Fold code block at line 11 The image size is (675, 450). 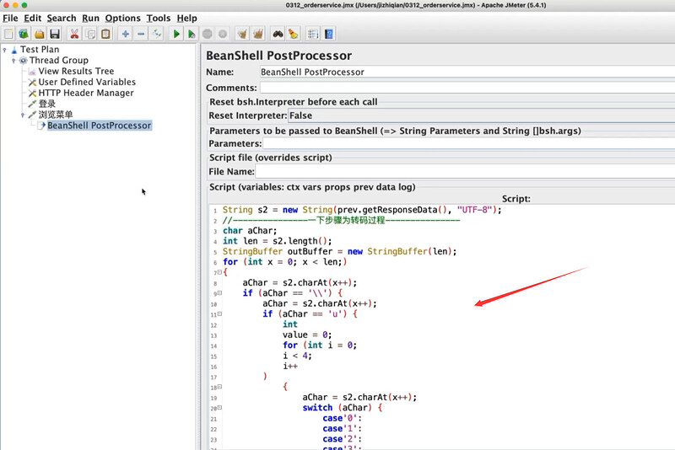tap(219, 313)
